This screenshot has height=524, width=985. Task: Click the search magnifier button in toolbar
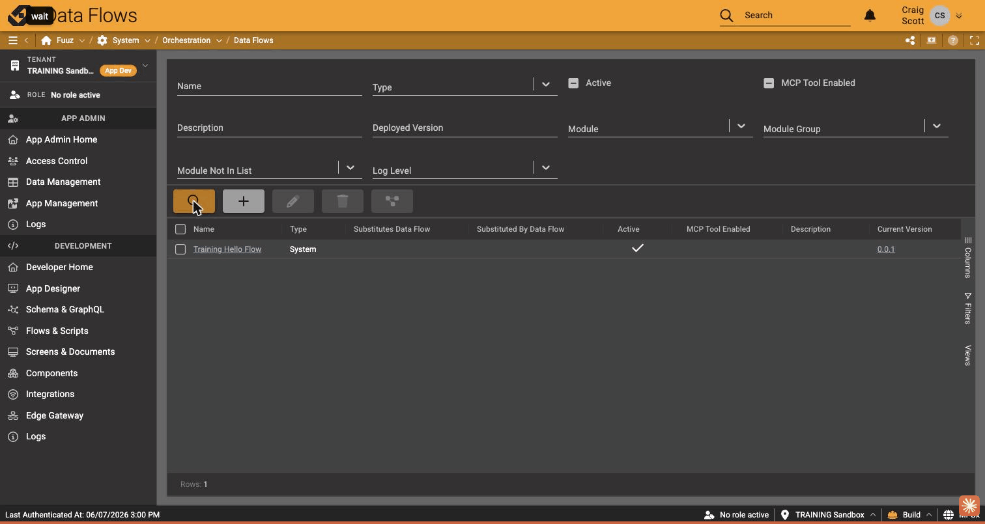(194, 201)
